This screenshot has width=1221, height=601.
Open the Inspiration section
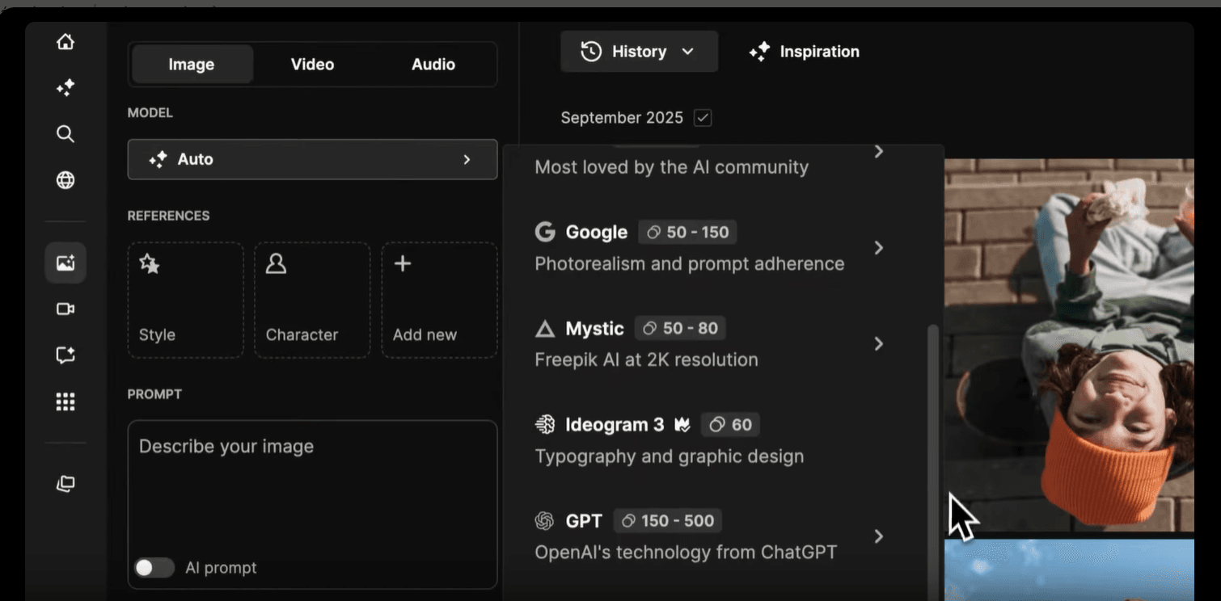point(804,52)
